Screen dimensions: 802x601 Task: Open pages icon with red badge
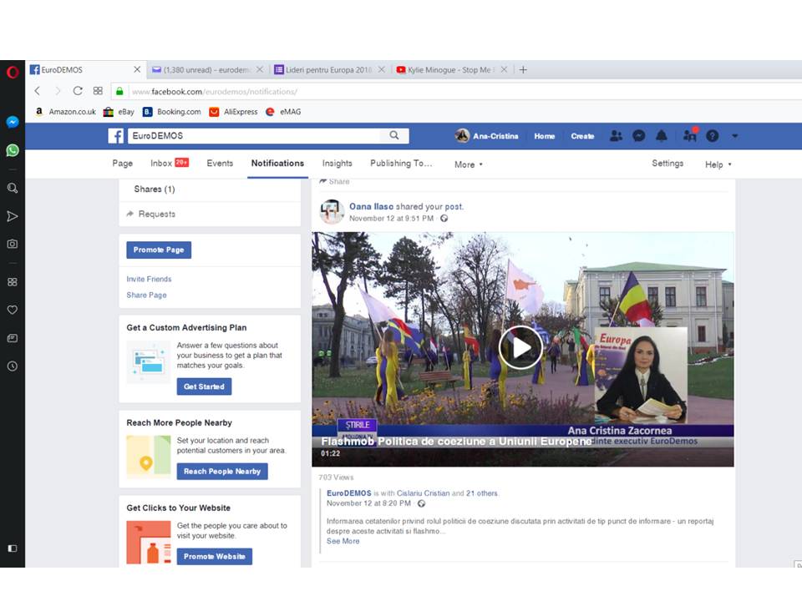[x=690, y=135]
